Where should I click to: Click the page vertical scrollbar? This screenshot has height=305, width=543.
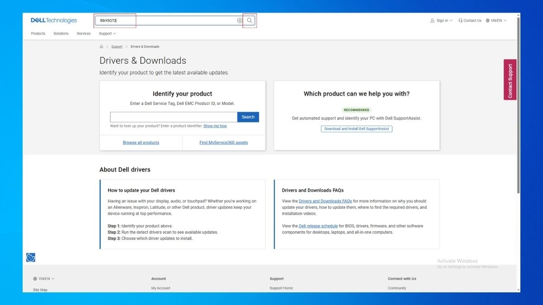(x=519, y=106)
